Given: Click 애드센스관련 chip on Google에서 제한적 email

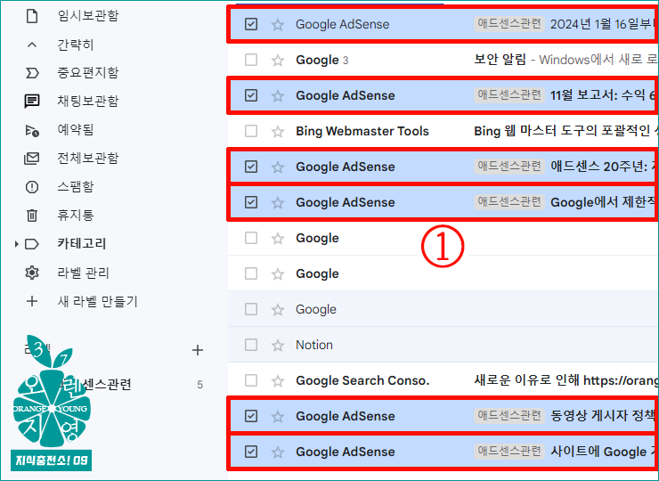Looking at the screenshot, I should (x=509, y=202).
